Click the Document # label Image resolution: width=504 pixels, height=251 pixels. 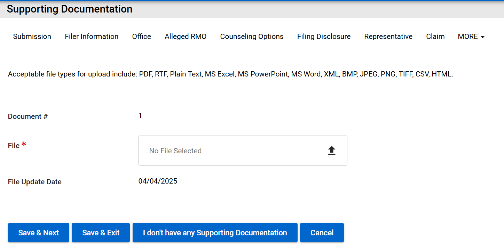click(28, 116)
